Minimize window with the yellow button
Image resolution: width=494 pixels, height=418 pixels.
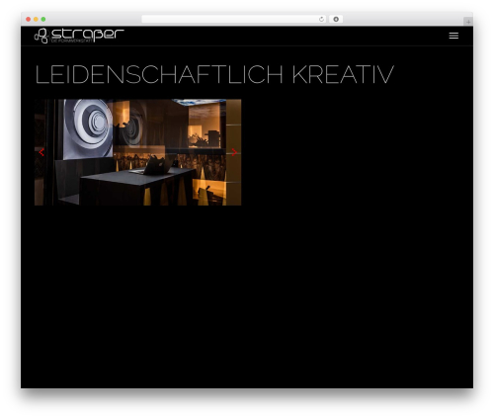click(36, 20)
